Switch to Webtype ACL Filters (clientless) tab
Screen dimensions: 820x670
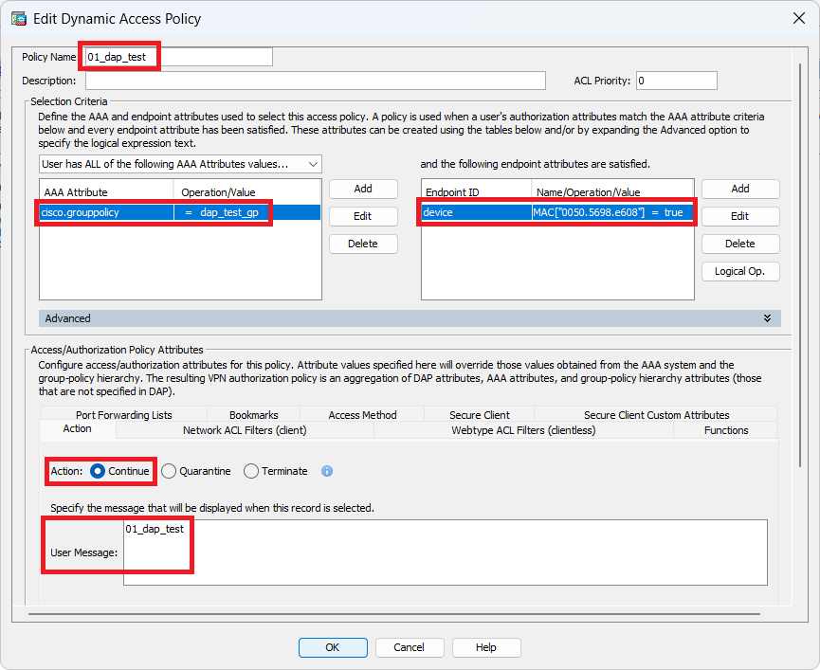[523, 430]
